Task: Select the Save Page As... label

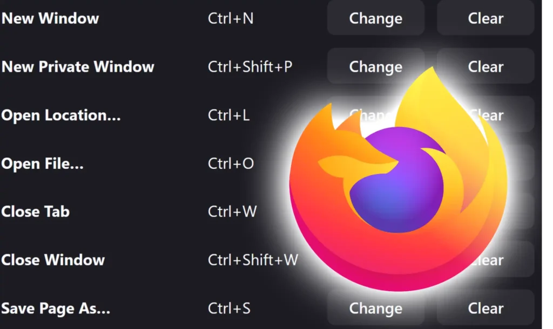Action: (x=56, y=309)
